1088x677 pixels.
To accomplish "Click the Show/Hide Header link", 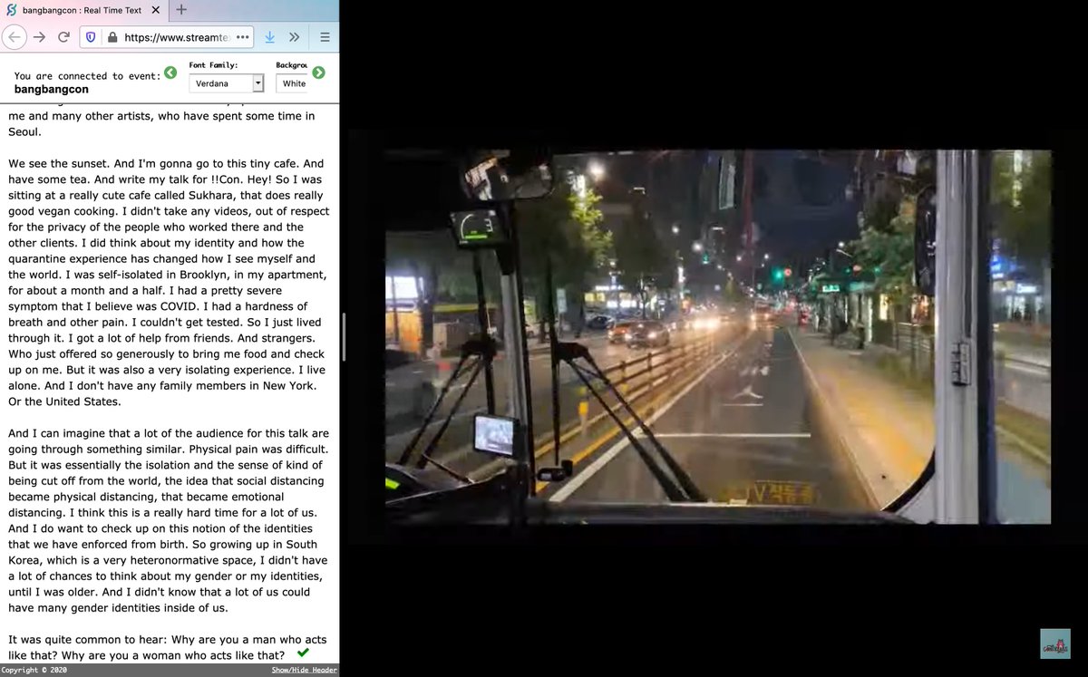I will (304, 670).
